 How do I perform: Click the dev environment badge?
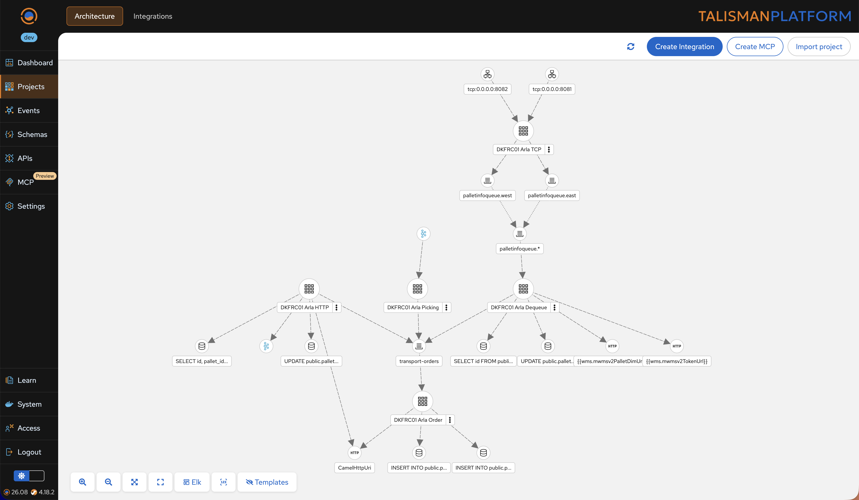29,37
